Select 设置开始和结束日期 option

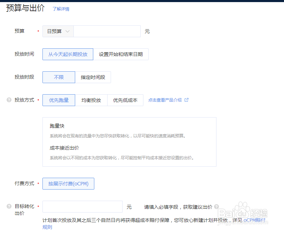(x=121, y=54)
